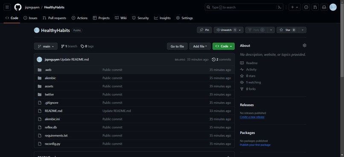This screenshot has width=344, height=157.
Task: Open the user profile avatar menu
Action: pos(333,7)
